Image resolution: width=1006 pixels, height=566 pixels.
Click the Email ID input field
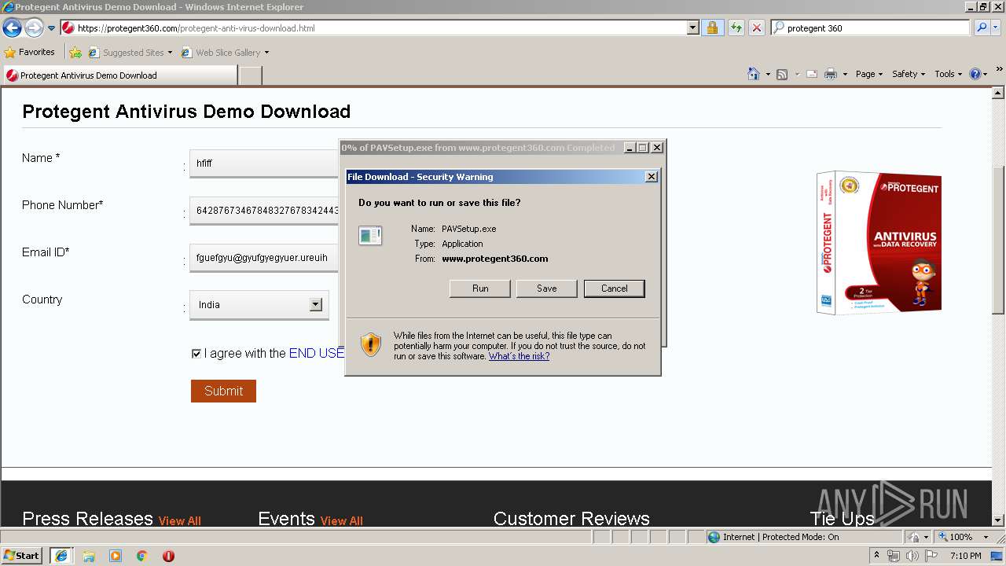point(264,258)
